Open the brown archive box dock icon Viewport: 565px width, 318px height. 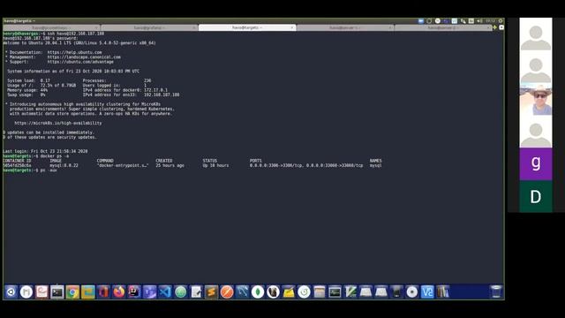(320, 292)
